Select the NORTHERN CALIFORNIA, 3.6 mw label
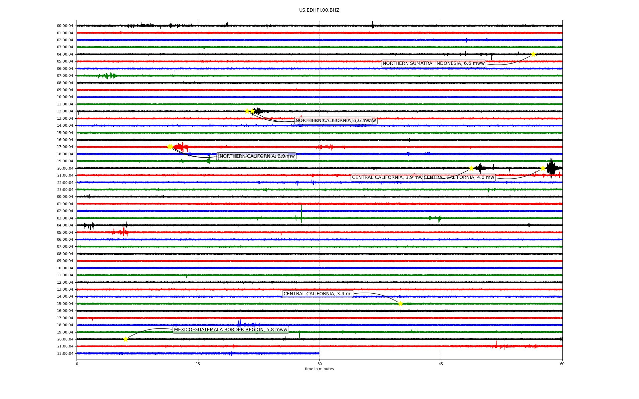Screen dimensions: 639x399 (x=333, y=121)
